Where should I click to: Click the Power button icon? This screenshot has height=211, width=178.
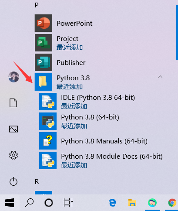13,181
